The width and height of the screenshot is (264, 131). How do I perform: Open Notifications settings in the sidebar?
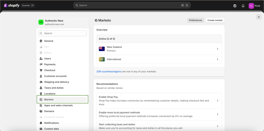[63, 123]
